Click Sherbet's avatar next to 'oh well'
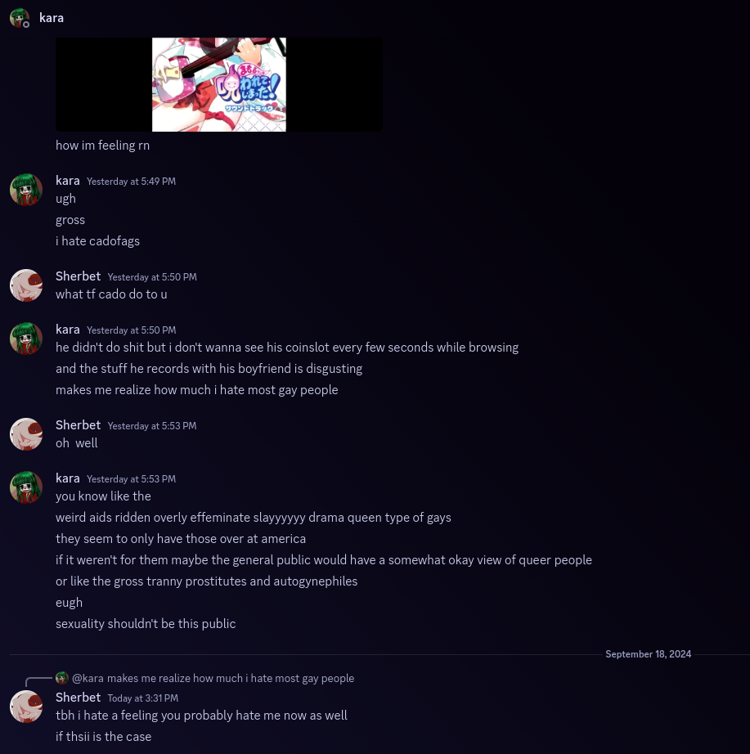This screenshot has width=750, height=754. click(x=26, y=434)
